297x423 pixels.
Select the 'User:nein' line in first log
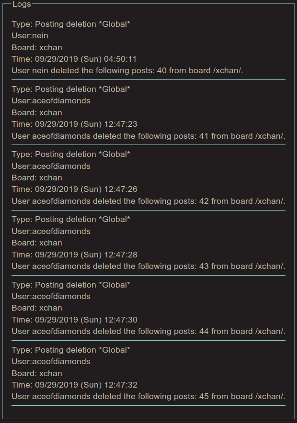click(30, 35)
